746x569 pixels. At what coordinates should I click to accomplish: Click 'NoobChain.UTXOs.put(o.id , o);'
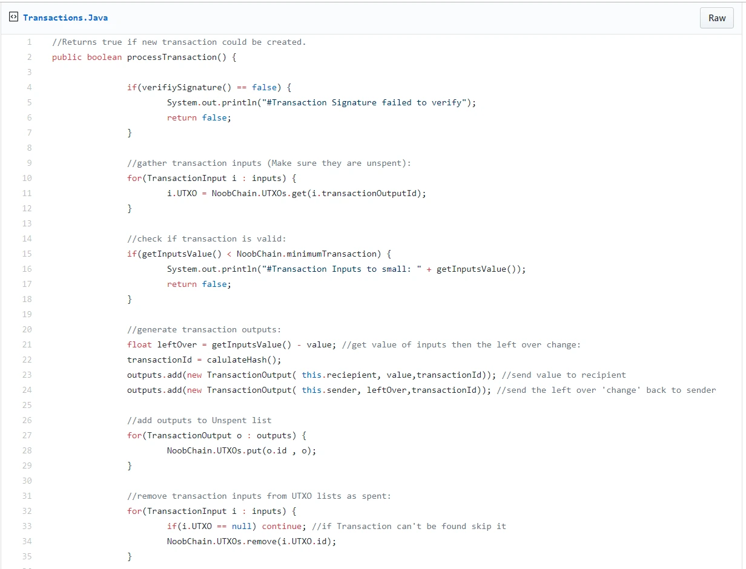pyautogui.click(x=242, y=450)
